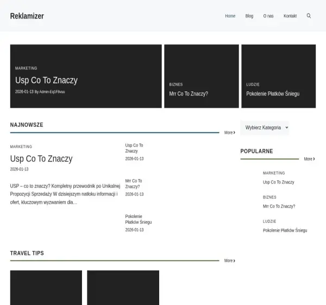This screenshot has height=305, width=326.
Task: Click BIZNES category label in hero card
Action: [176, 84]
